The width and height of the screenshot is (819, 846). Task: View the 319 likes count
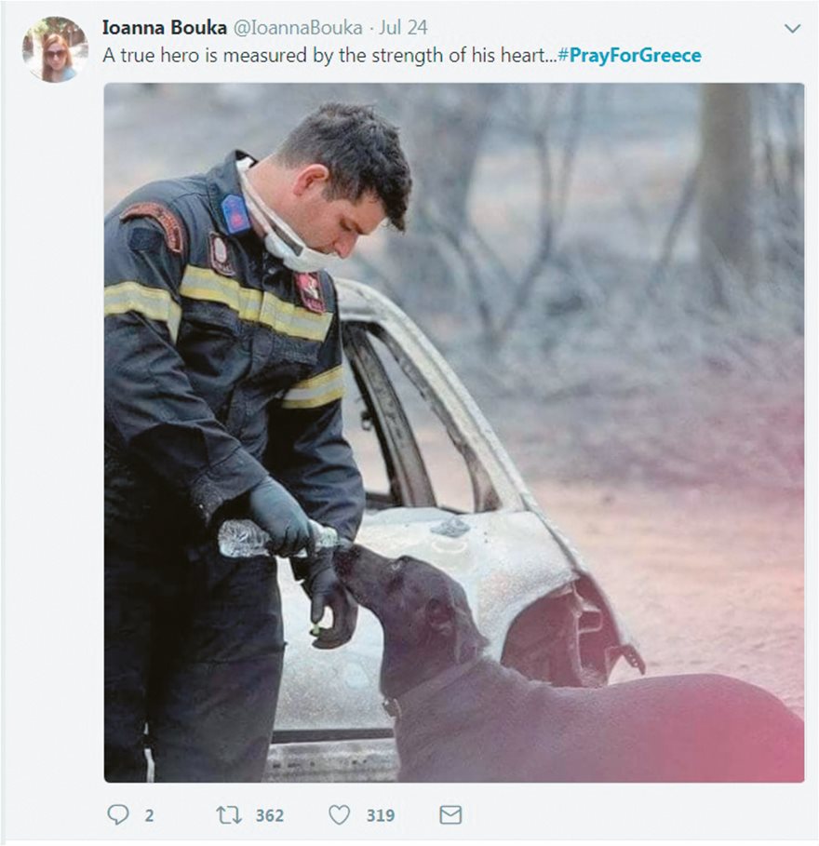tap(381, 815)
